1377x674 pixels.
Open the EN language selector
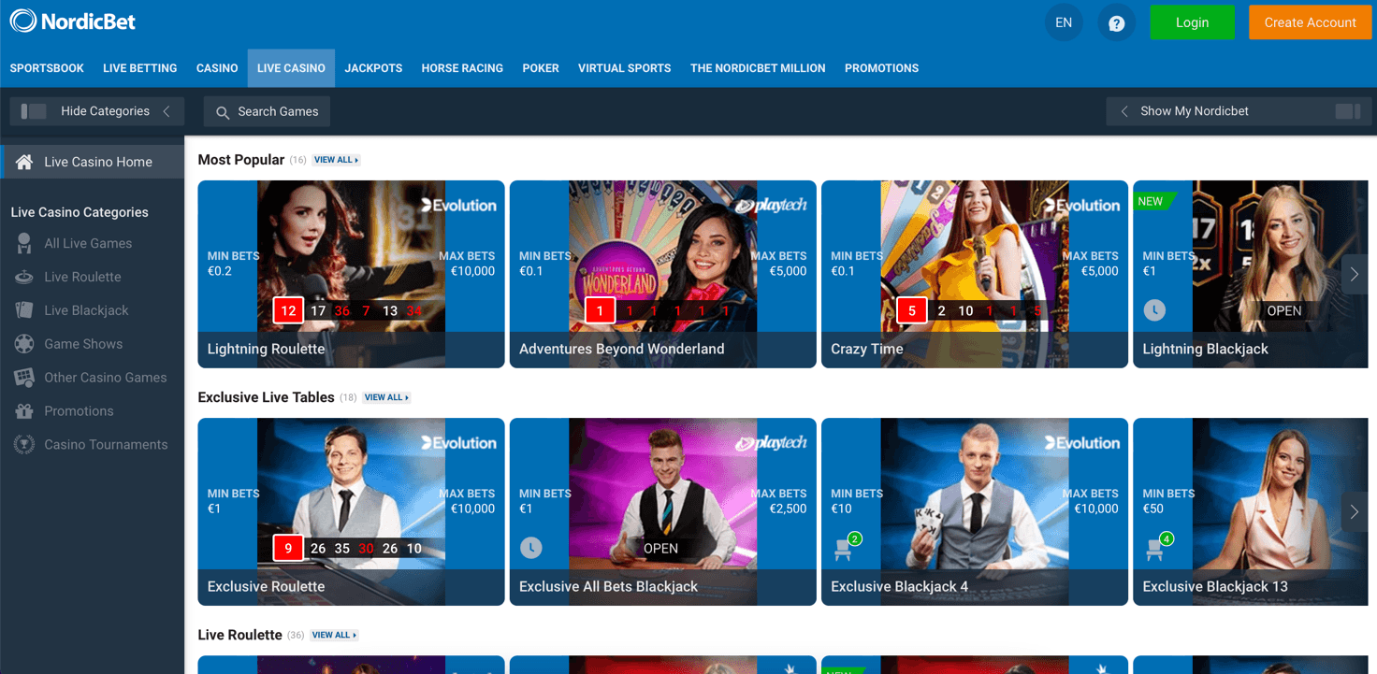pyautogui.click(x=1064, y=23)
